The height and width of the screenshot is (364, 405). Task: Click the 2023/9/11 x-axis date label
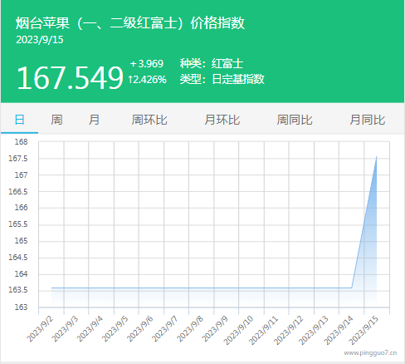264,330
